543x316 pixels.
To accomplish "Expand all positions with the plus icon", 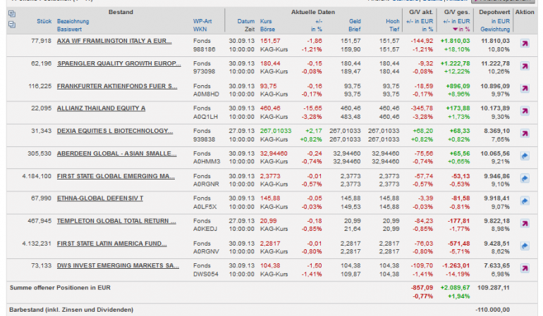I will click(x=11, y=13).
